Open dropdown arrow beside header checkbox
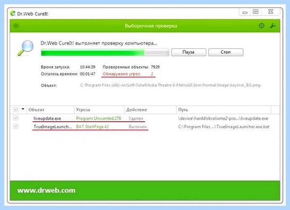The image size is (290, 210). 23,109
